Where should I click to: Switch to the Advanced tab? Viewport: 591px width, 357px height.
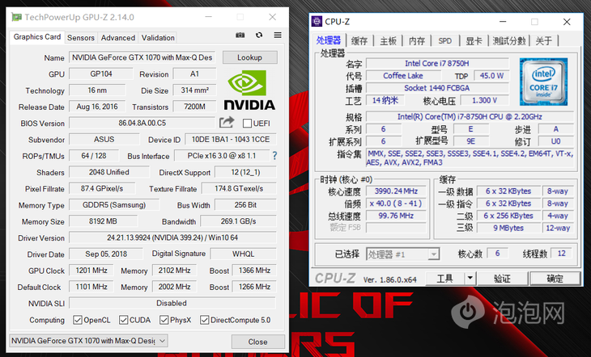[x=118, y=38]
